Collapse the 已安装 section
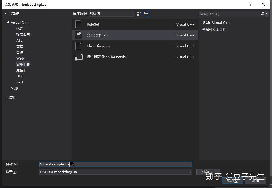Screen dimensions: 272x188 [x=5, y=13]
